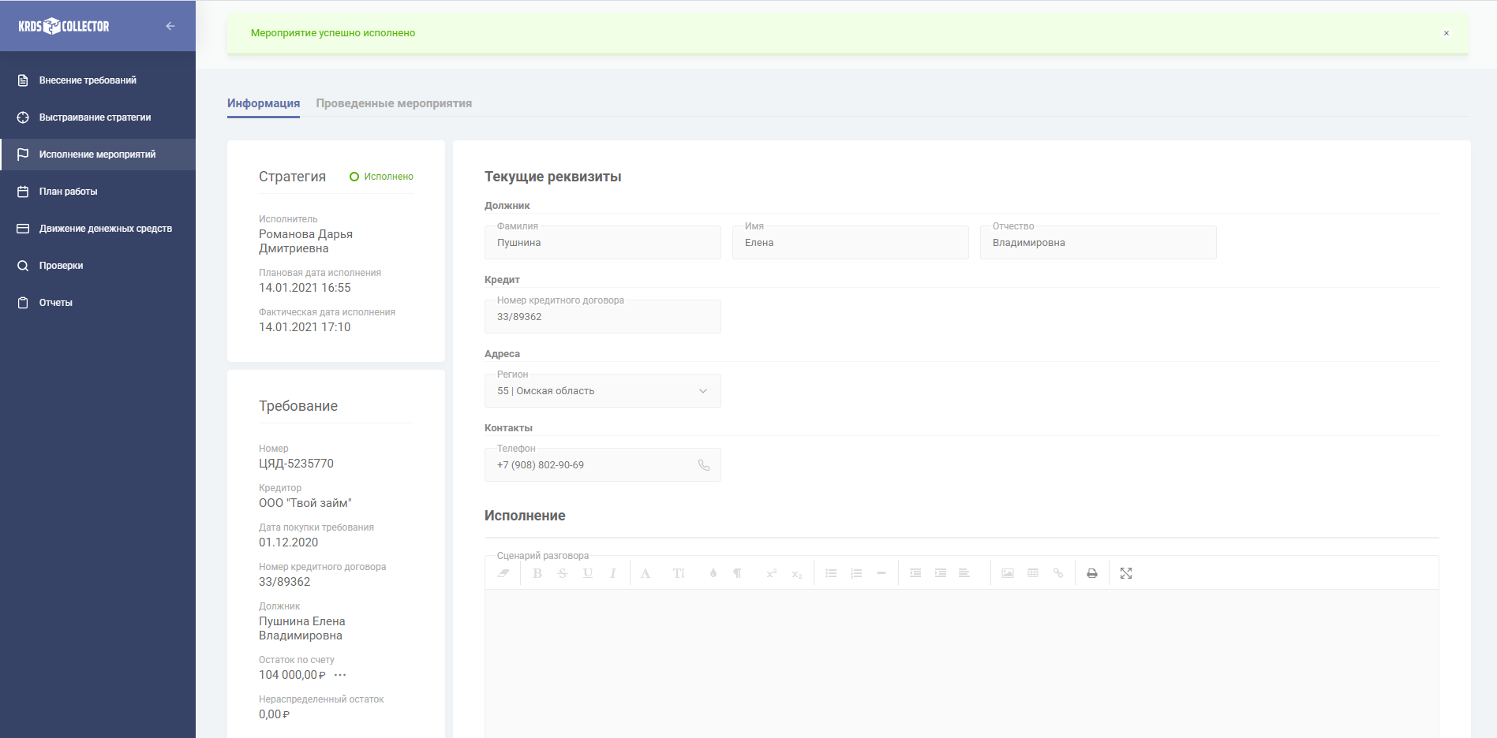
Task: Open Движение денежных средств section
Action: point(106,229)
